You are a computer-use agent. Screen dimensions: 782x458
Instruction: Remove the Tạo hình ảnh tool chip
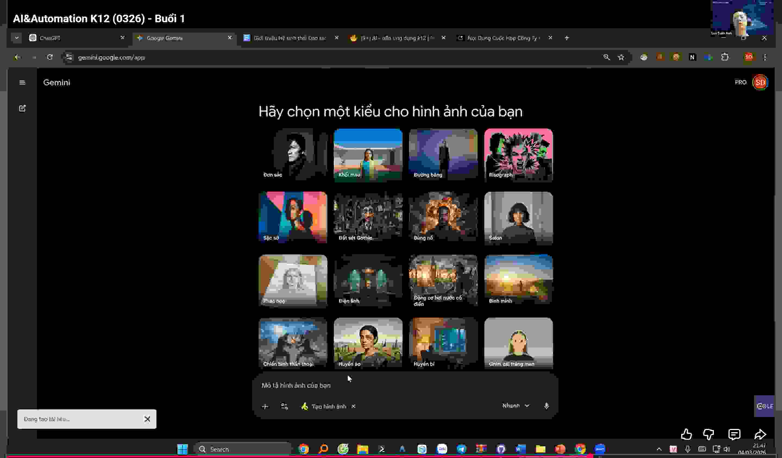tap(353, 406)
